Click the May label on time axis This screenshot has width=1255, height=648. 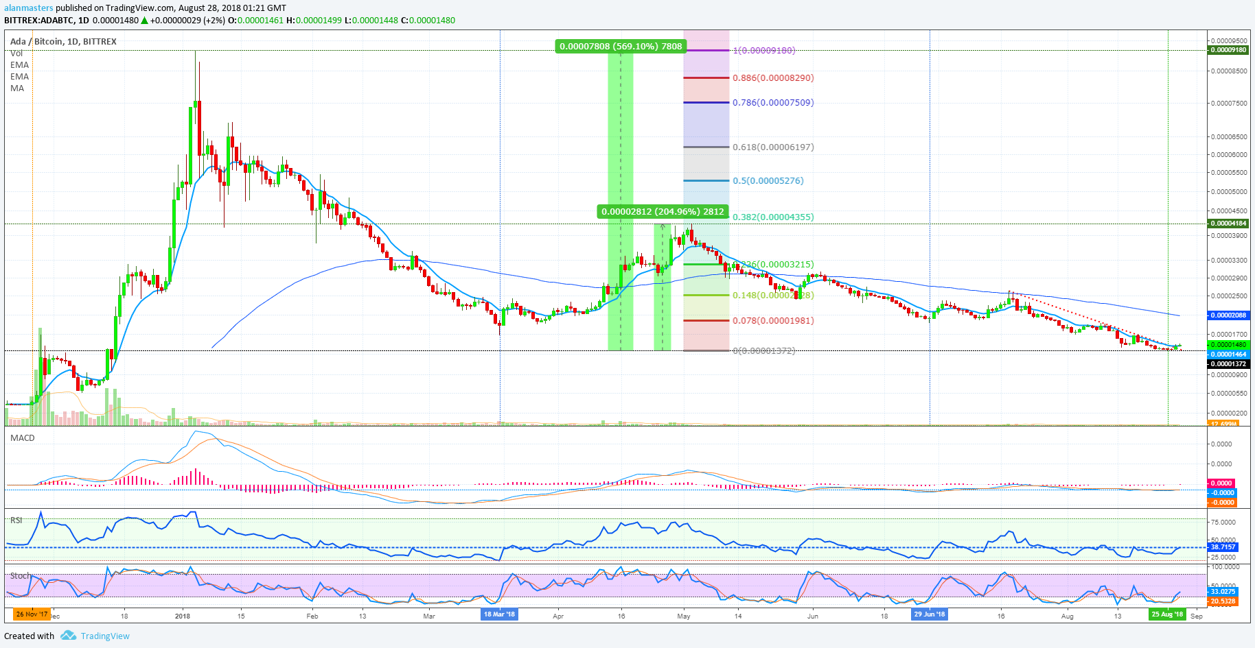click(684, 616)
